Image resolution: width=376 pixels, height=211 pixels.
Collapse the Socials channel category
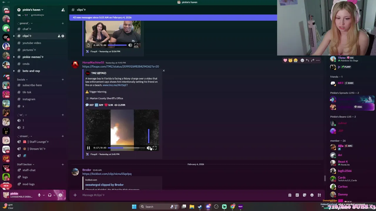22,79
